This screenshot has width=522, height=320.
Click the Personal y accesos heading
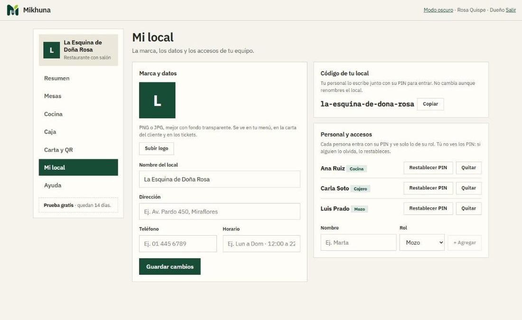click(346, 134)
